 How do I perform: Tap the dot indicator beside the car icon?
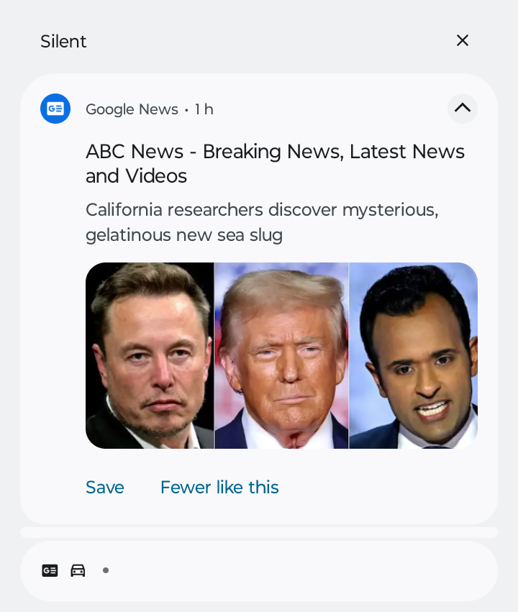point(105,570)
